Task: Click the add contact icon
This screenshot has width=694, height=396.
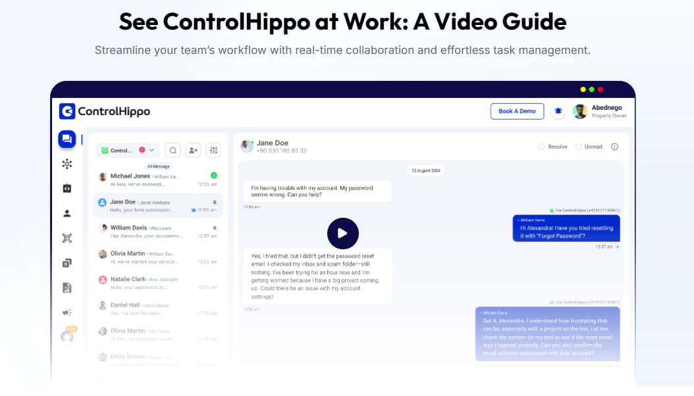Action: coord(193,150)
